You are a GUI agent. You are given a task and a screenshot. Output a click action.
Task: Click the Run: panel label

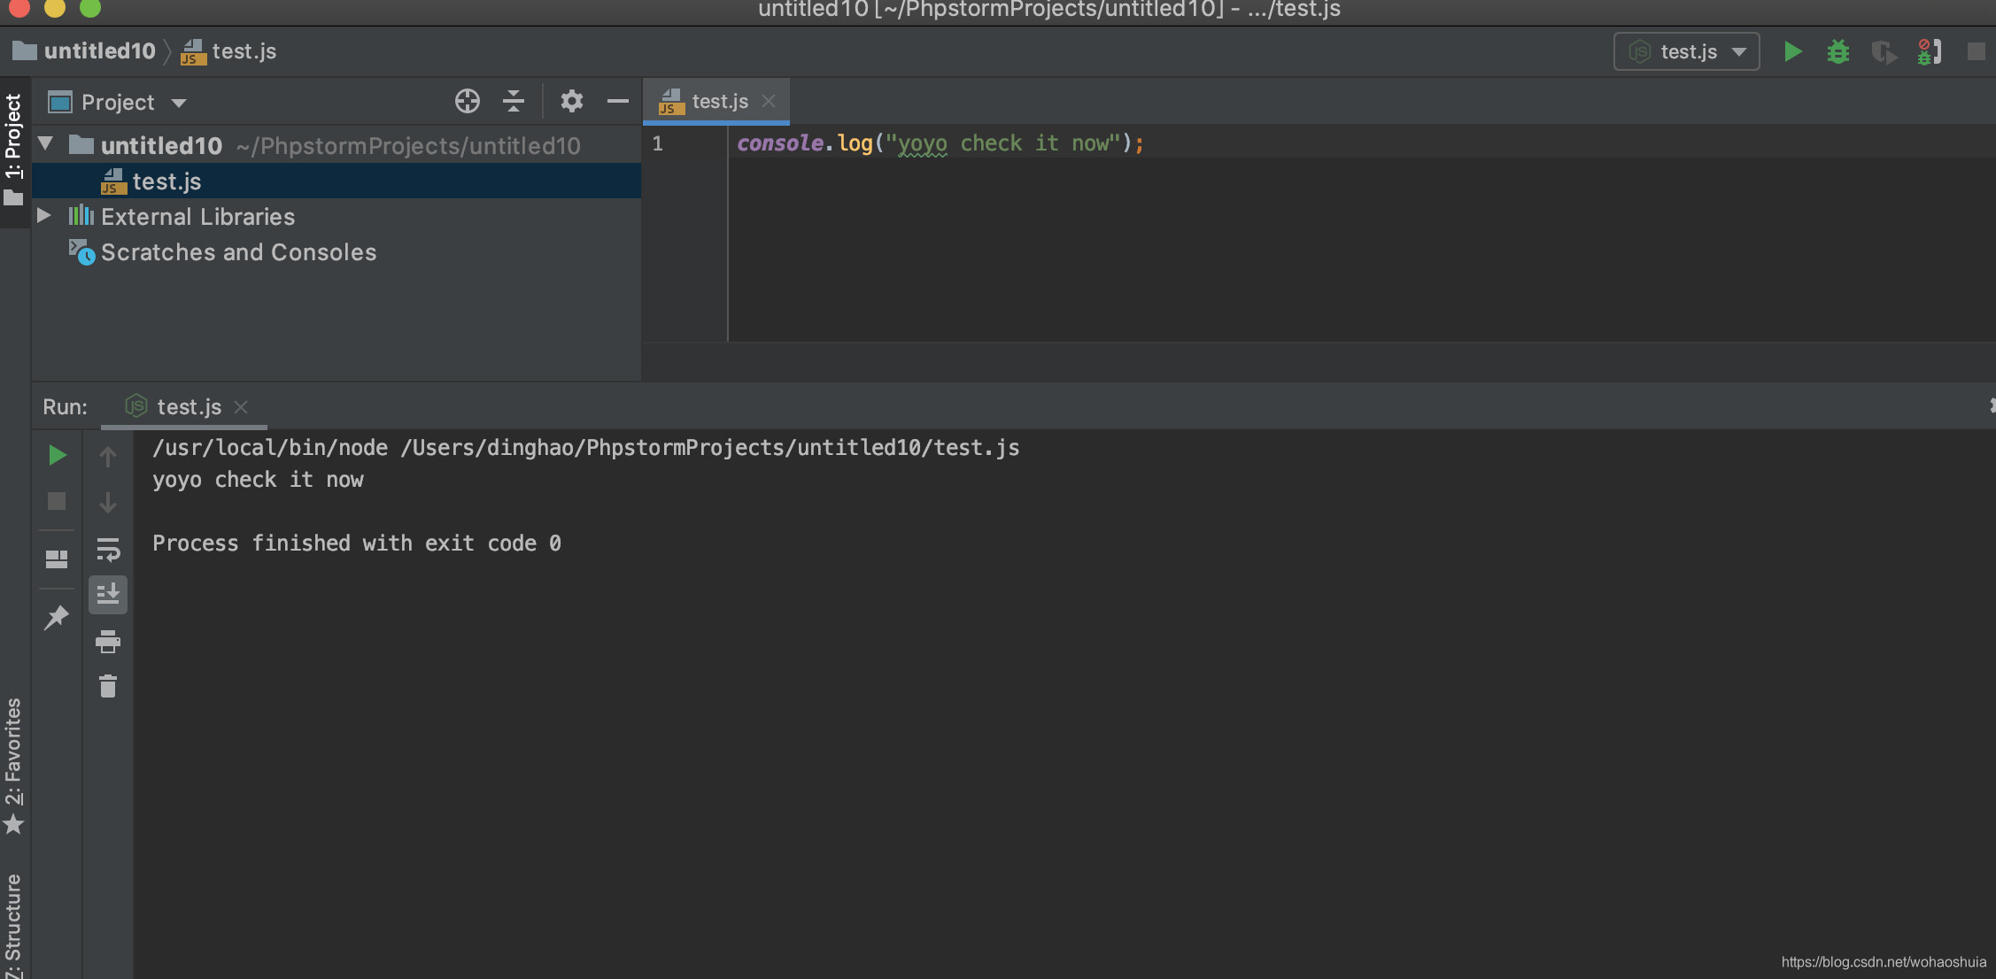click(66, 406)
